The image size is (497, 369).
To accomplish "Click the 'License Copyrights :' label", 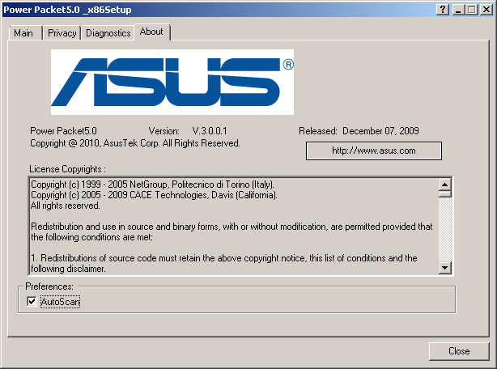I will (67, 169).
